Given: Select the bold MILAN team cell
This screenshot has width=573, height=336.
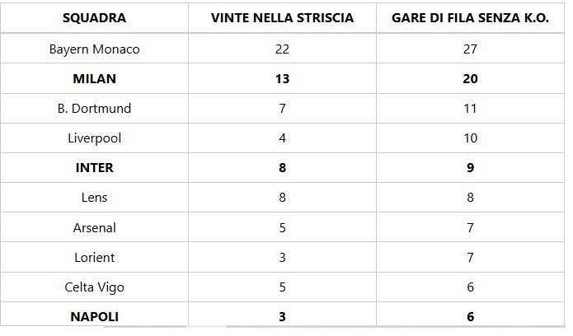Looking at the screenshot, I should tap(94, 79).
